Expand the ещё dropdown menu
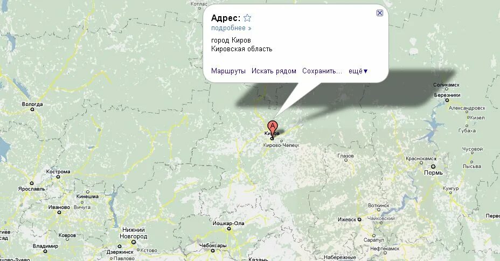500x261 pixels. tap(358, 71)
